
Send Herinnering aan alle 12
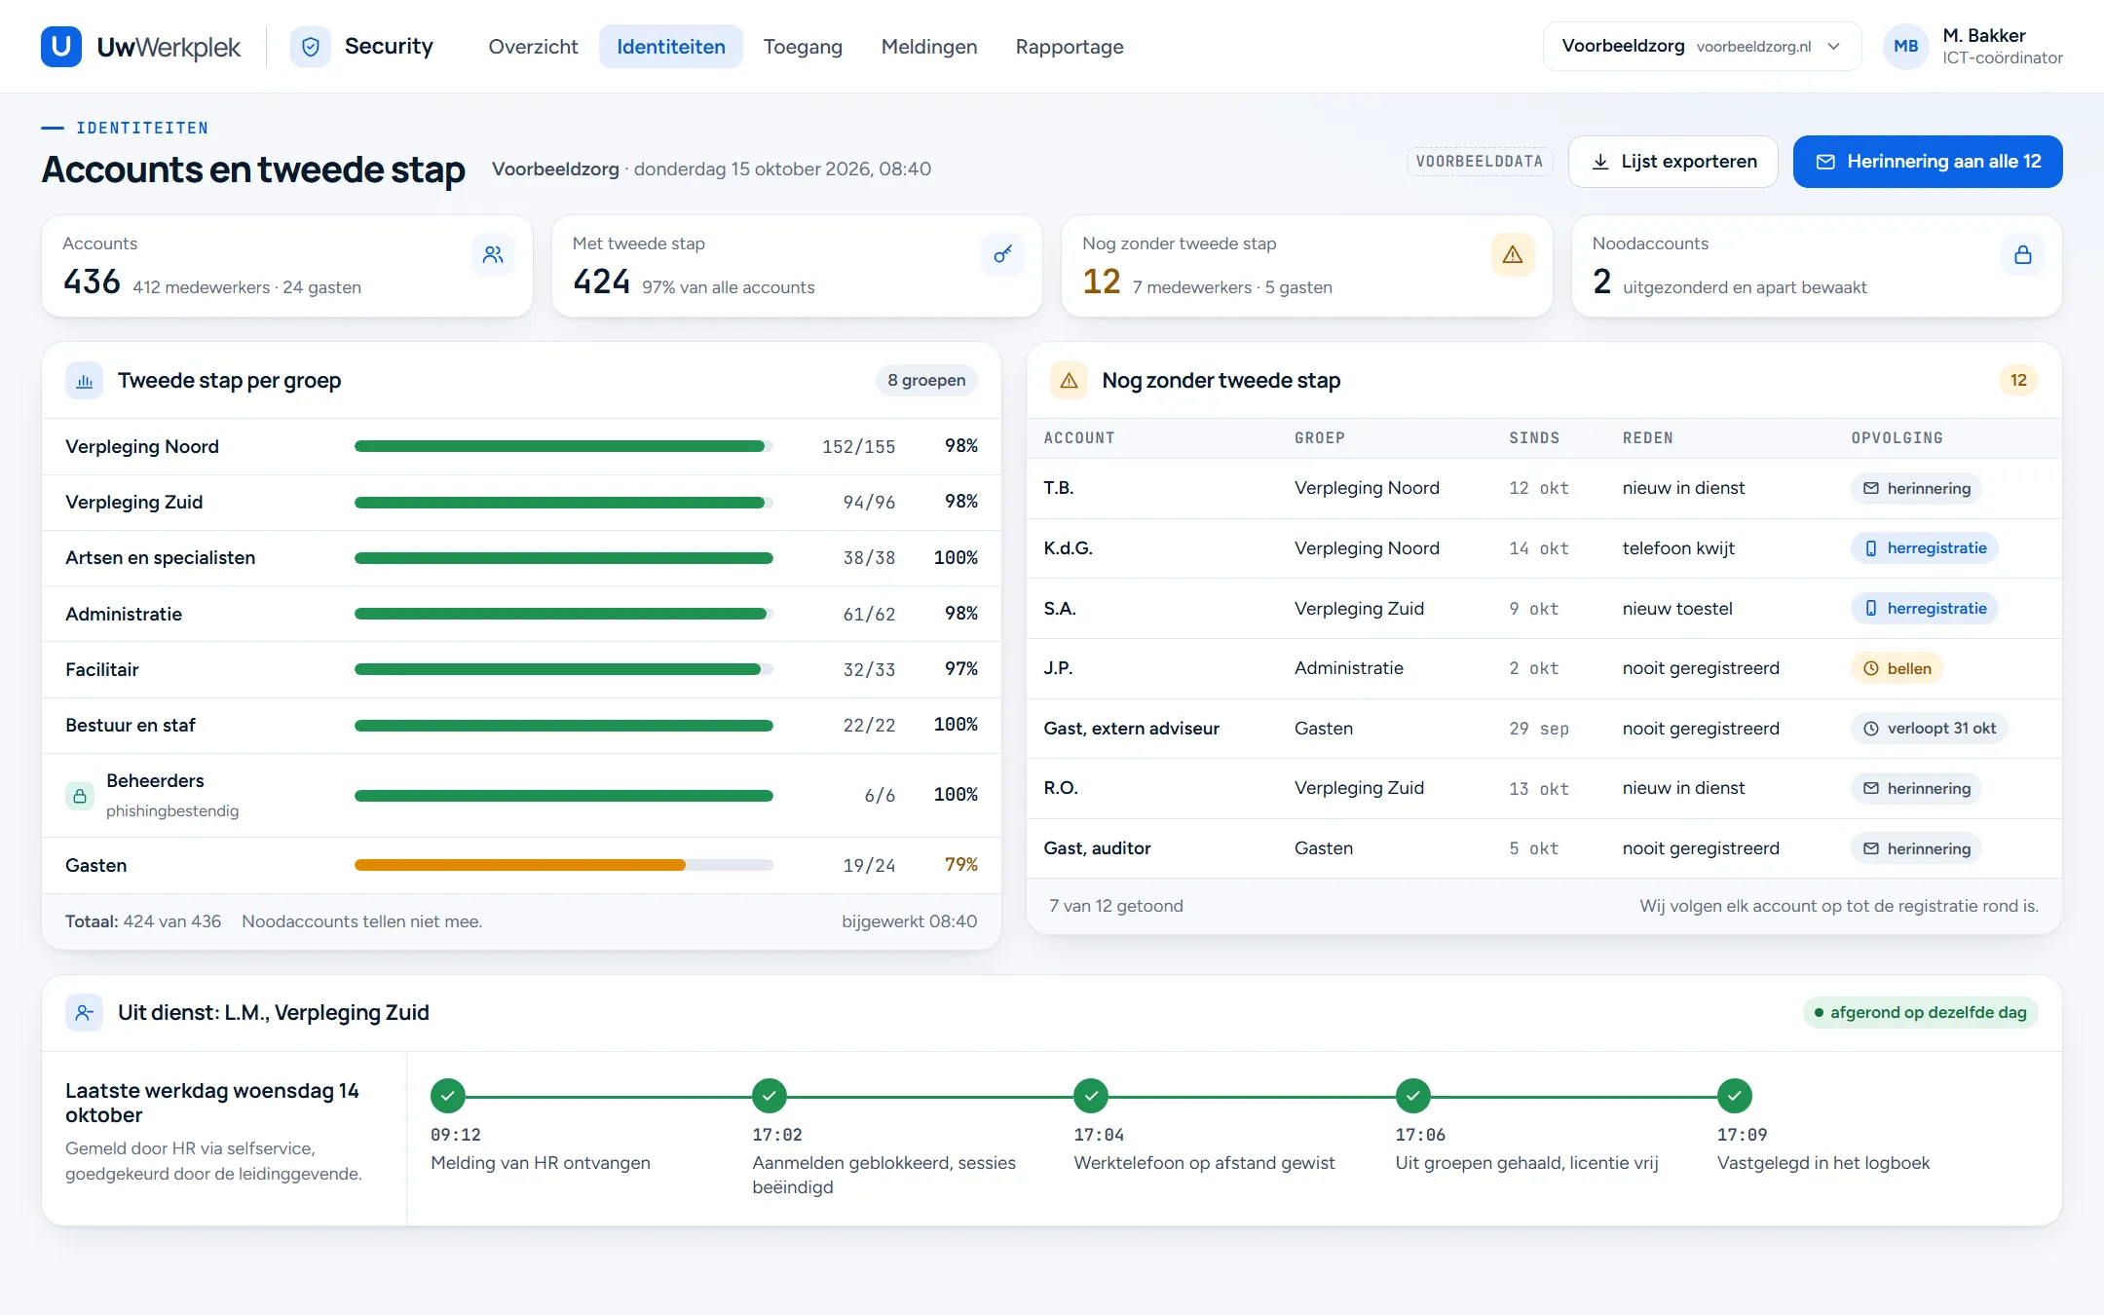[1928, 162]
